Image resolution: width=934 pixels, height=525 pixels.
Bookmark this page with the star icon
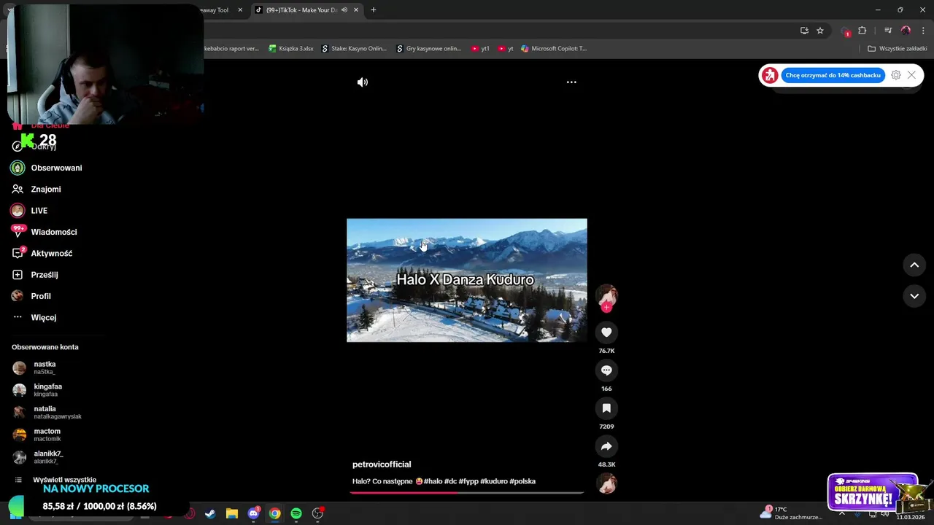pyautogui.click(x=820, y=31)
